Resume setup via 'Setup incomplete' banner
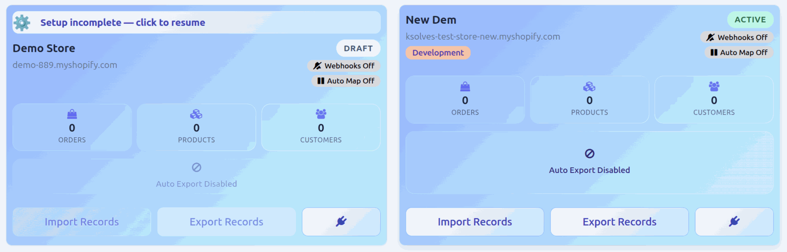787x252 pixels. click(196, 23)
